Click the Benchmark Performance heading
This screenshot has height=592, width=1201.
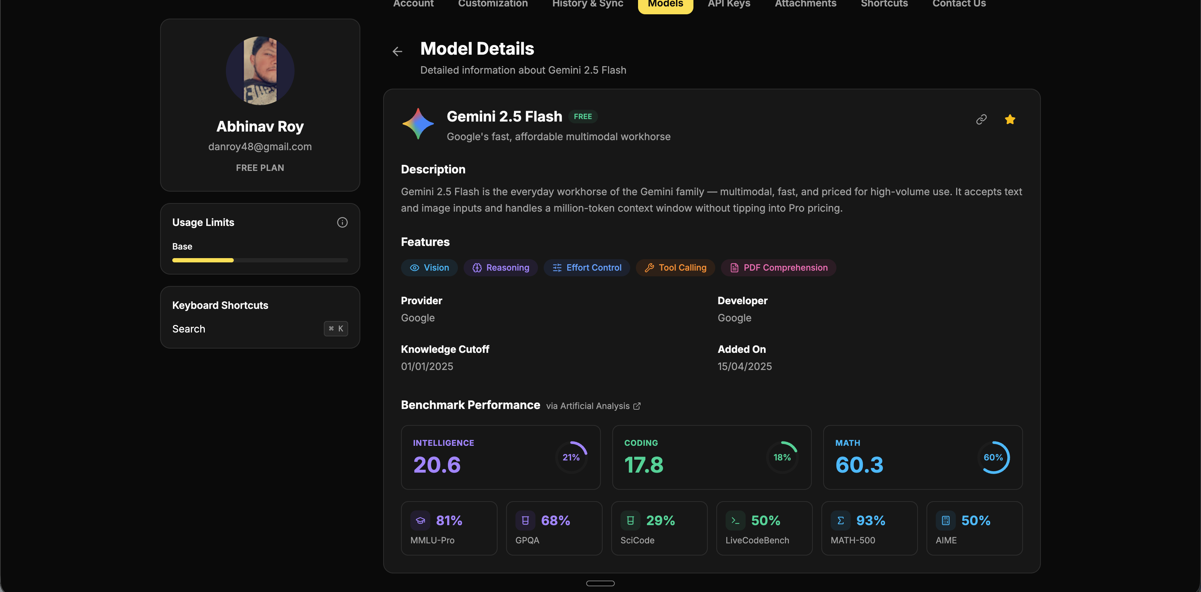[470, 405]
